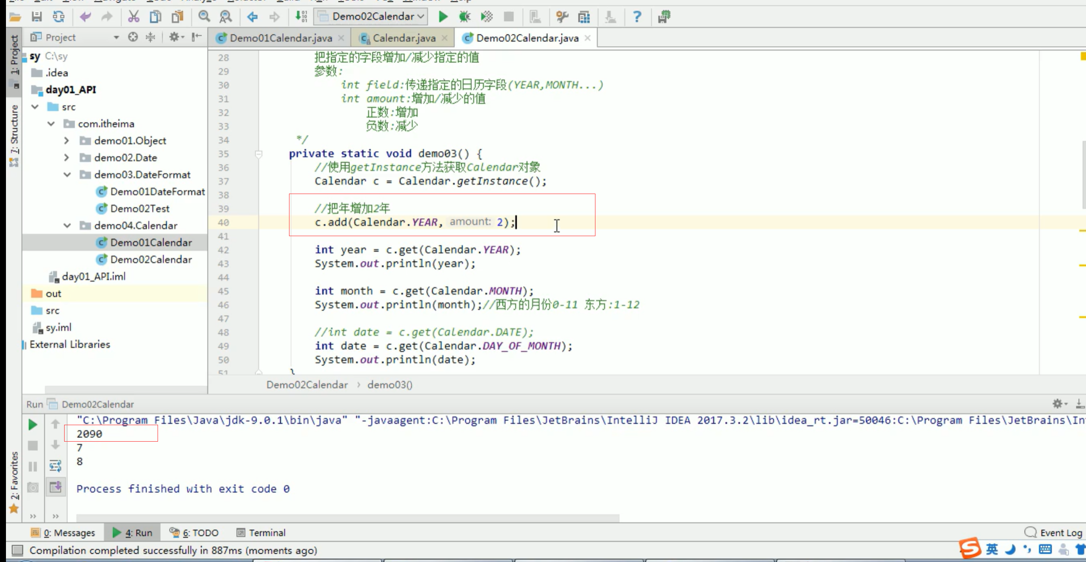The width and height of the screenshot is (1086, 562).
Task: Run Demo02Calendar with green play button
Action: 442,17
